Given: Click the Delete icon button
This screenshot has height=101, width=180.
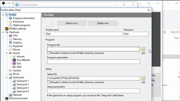Looking at the screenshot, I should click(x=103, y=23).
